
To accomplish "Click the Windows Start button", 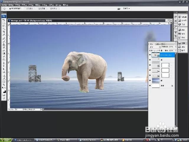I will 6,140.
